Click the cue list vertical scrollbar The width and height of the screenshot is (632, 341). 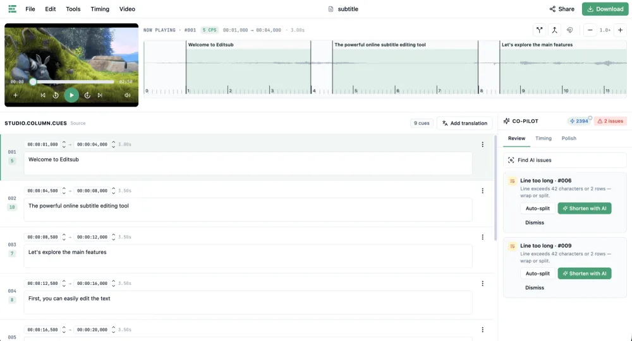pos(495,188)
